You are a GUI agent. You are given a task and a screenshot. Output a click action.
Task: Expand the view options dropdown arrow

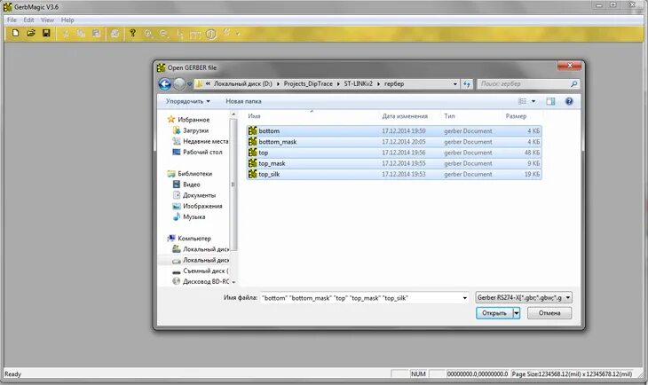(x=533, y=101)
